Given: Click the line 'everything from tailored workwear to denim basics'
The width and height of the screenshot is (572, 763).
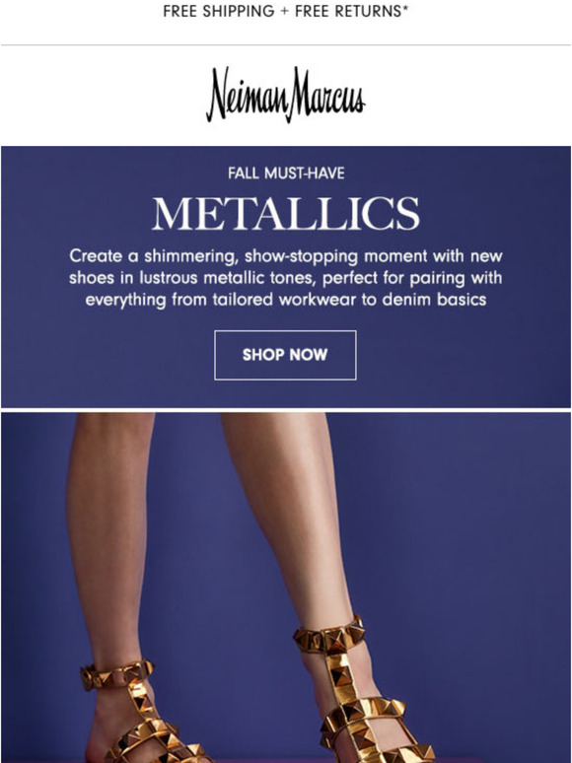Looking at the screenshot, I should (x=286, y=300).
